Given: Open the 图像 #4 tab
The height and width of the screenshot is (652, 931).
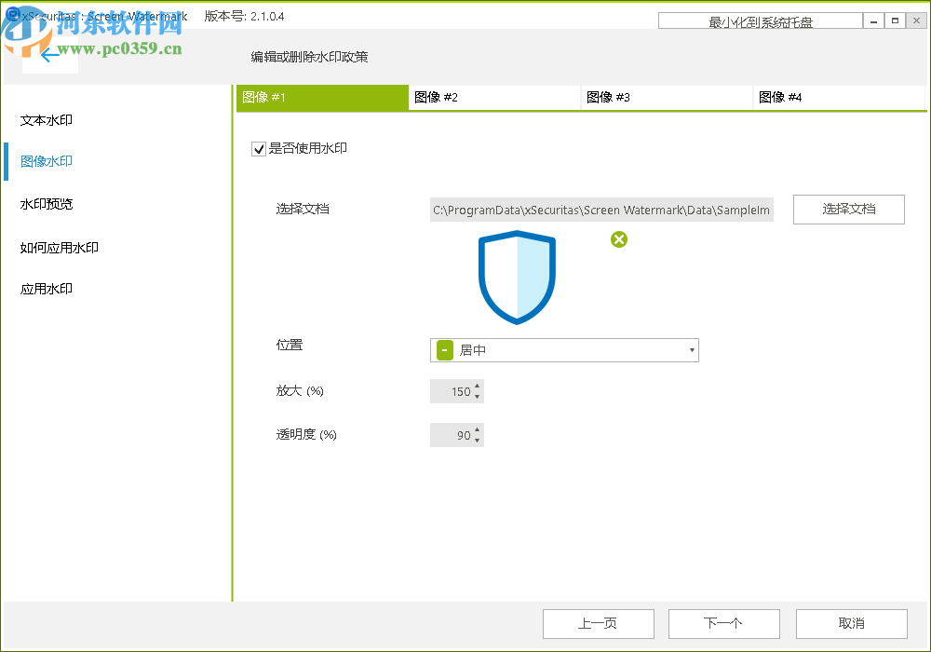Looking at the screenshot, I should [x=838, y=97].
